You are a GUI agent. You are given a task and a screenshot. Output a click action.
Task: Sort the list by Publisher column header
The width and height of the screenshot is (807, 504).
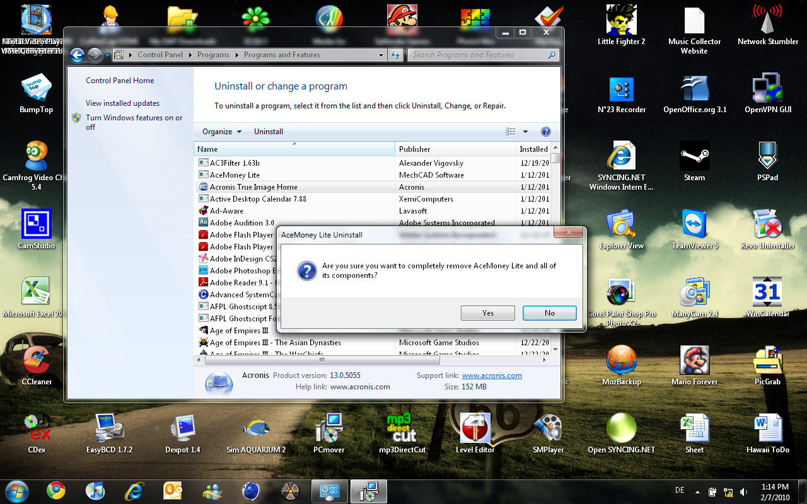414,149
